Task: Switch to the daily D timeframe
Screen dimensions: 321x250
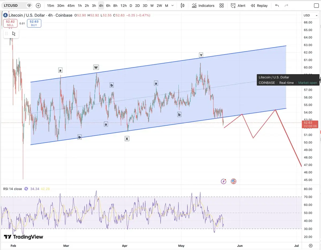Action: pyautogui.click(x=131, y=6)
